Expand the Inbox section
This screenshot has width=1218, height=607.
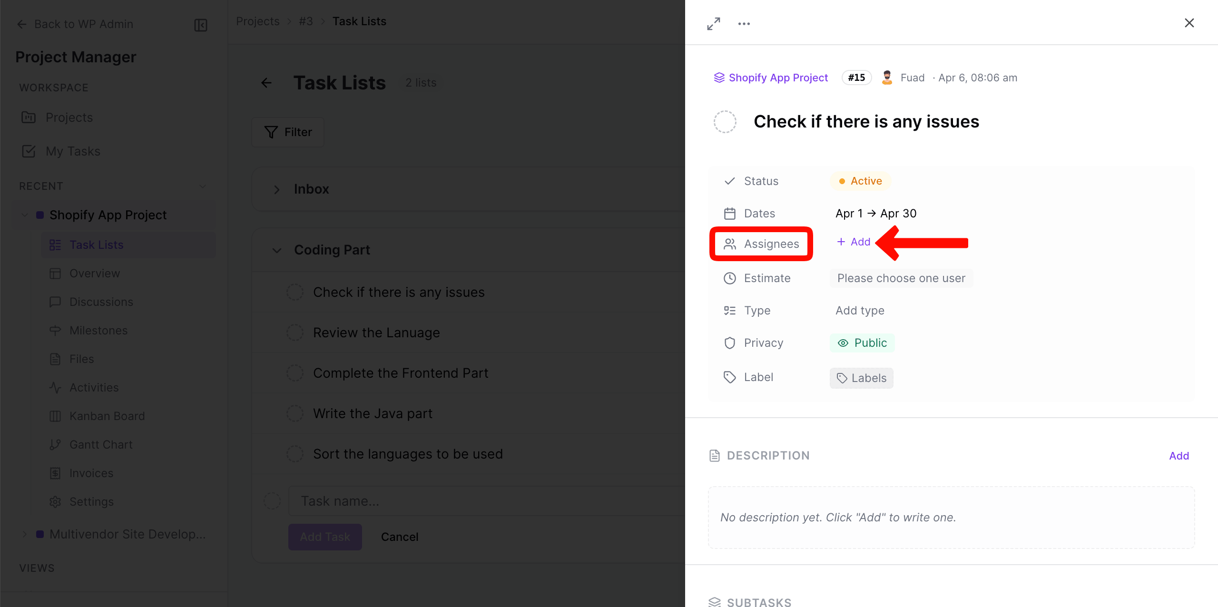[x=277, y=189]
